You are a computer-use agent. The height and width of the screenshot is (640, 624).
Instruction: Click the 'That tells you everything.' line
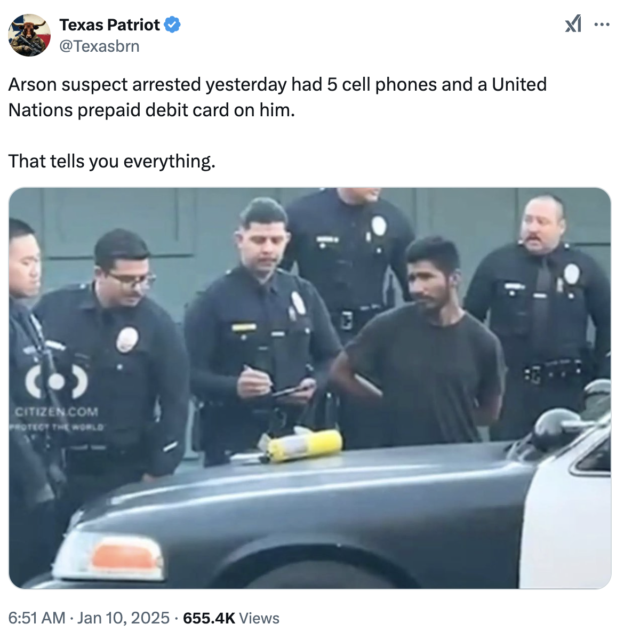coord(112,161)
